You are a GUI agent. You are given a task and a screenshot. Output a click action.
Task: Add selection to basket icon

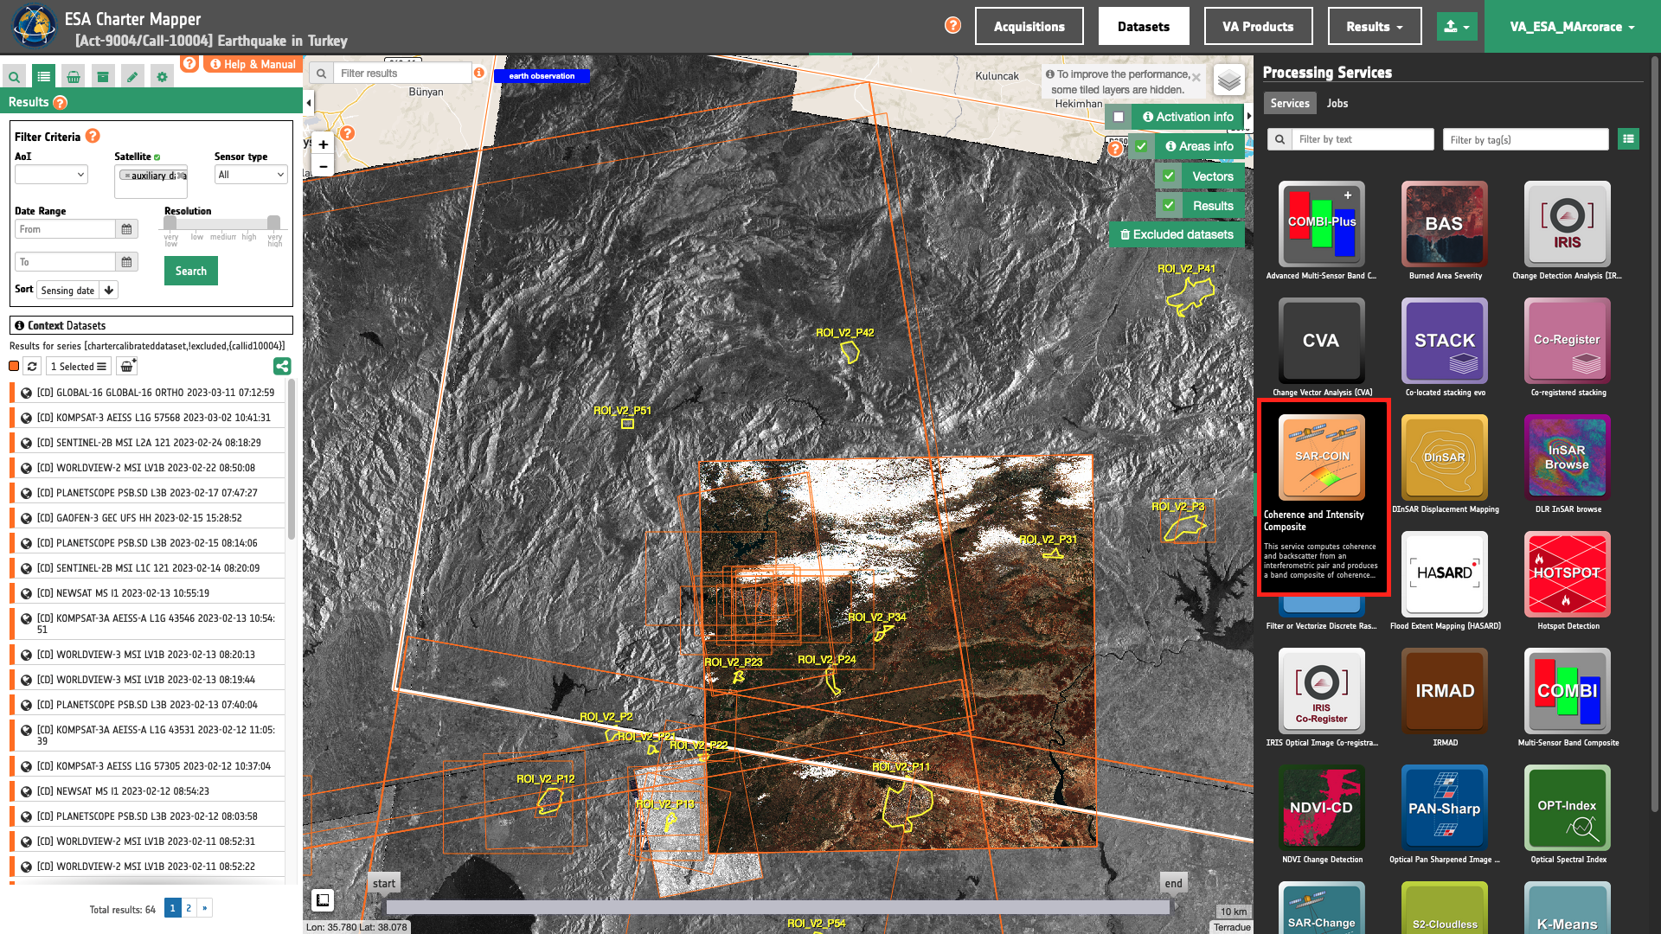click(x=127, y=367)
